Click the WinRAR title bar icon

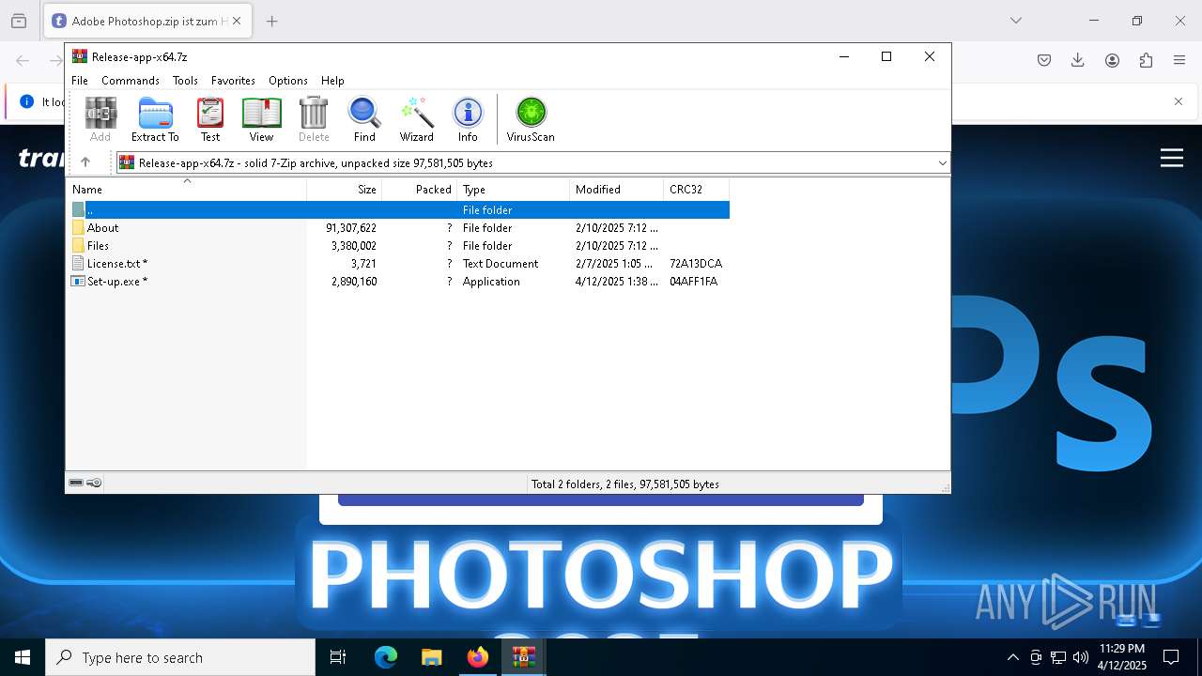click(x=80, y=56)
